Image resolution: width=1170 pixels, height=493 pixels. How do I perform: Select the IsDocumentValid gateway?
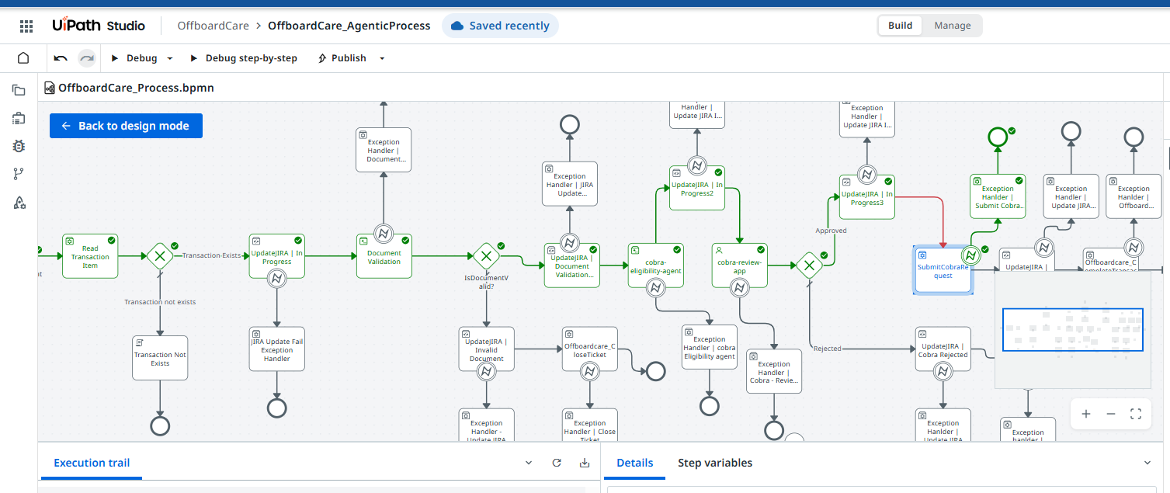[486, 256]
